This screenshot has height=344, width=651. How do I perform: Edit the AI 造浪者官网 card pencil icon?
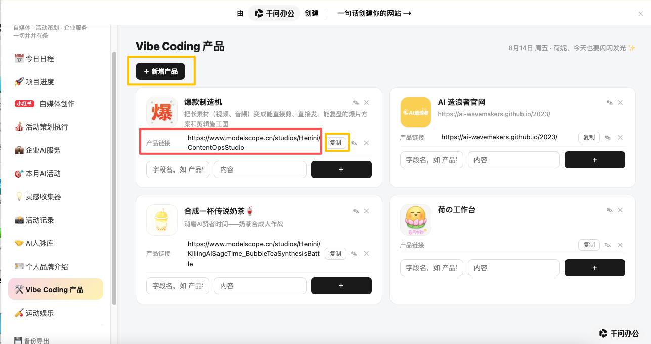610,103
